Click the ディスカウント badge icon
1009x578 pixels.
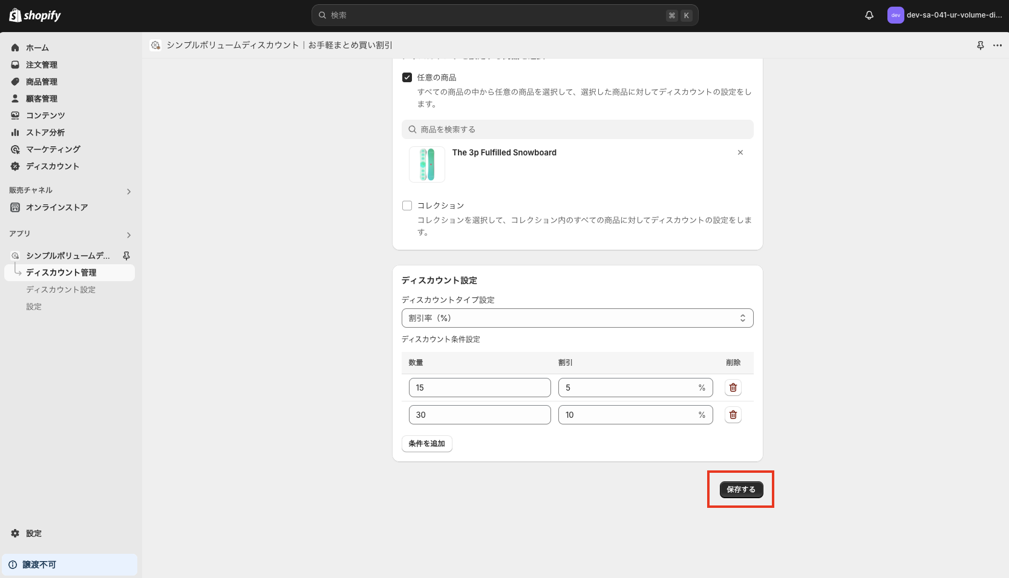point(15,166)
